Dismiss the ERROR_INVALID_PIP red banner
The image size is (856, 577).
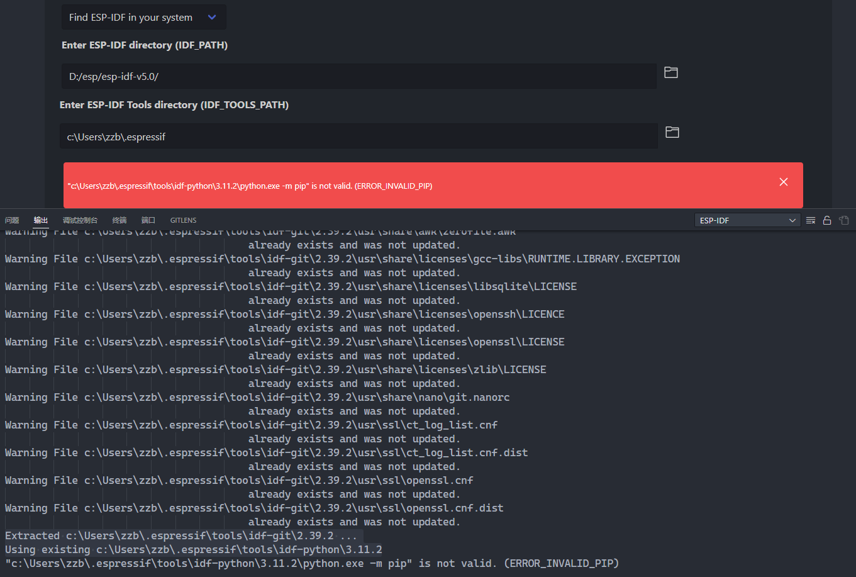point(784,182)
